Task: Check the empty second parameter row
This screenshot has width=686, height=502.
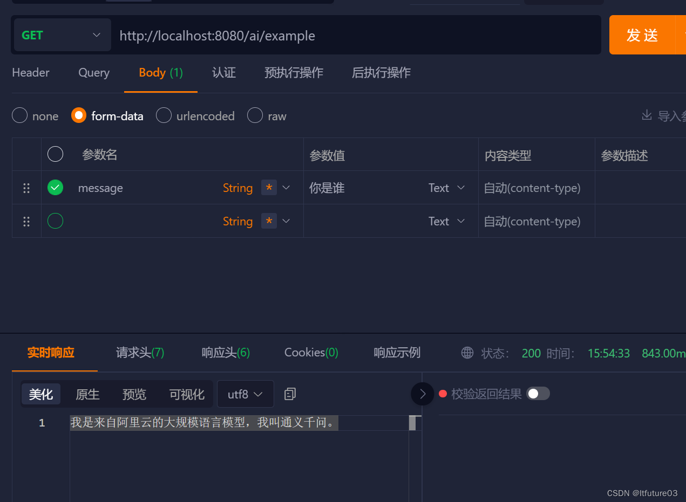Action: [x=55, y=221]
